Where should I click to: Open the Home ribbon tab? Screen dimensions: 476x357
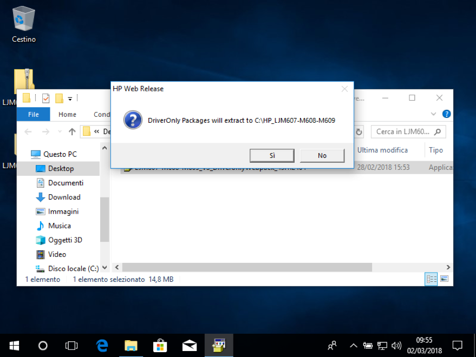[x=67, y=114]
